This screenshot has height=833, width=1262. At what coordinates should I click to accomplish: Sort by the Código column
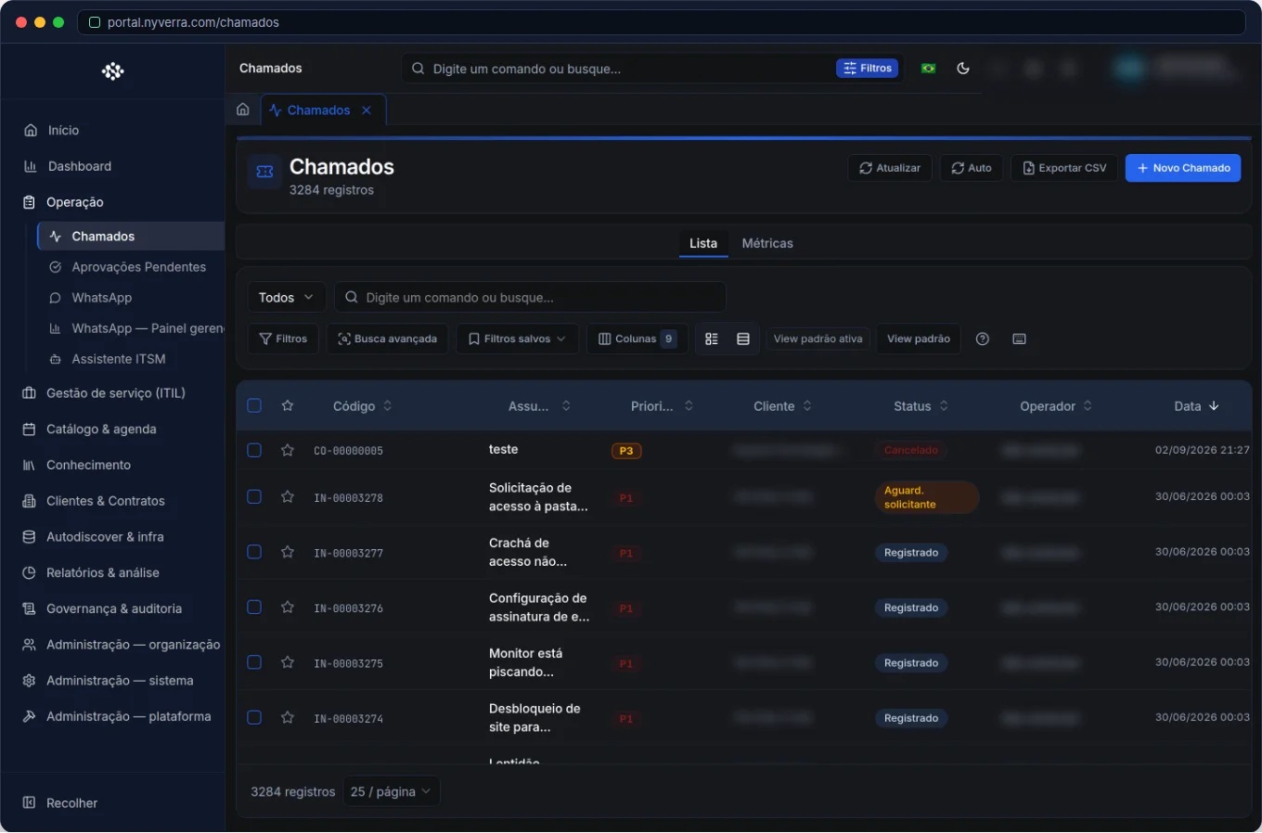click(362, 406)
